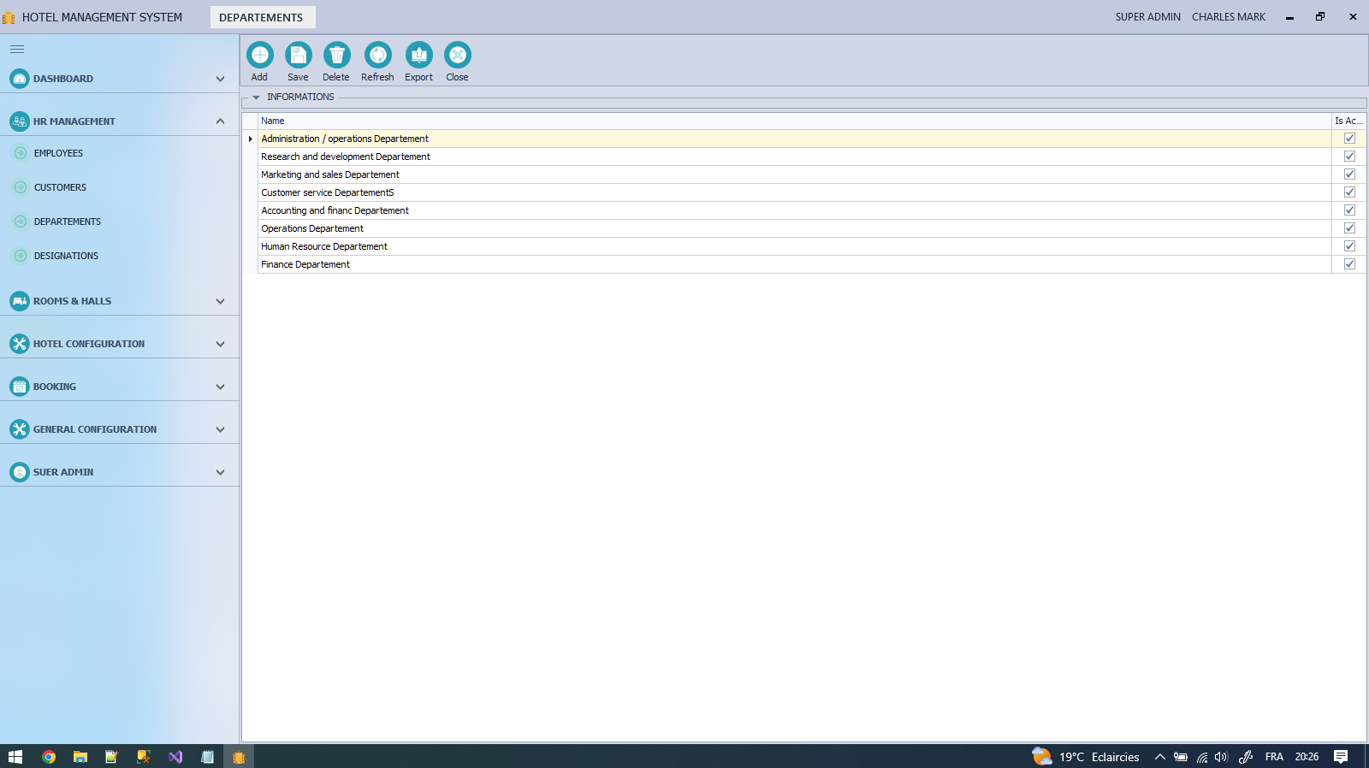This screenshot has height=768, width=1369.
Task: Uncheck Is Active for Human Resource Departement
Action: click(1349, 246)
